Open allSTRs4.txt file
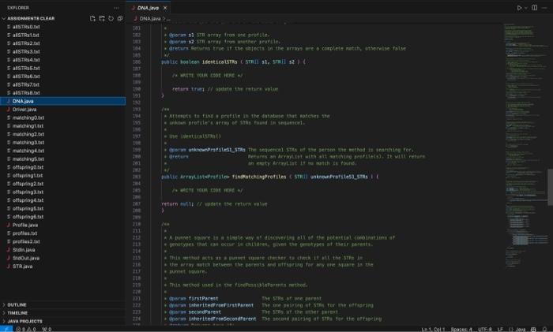Viewport: 553px width, 332px height. [62, 60]
